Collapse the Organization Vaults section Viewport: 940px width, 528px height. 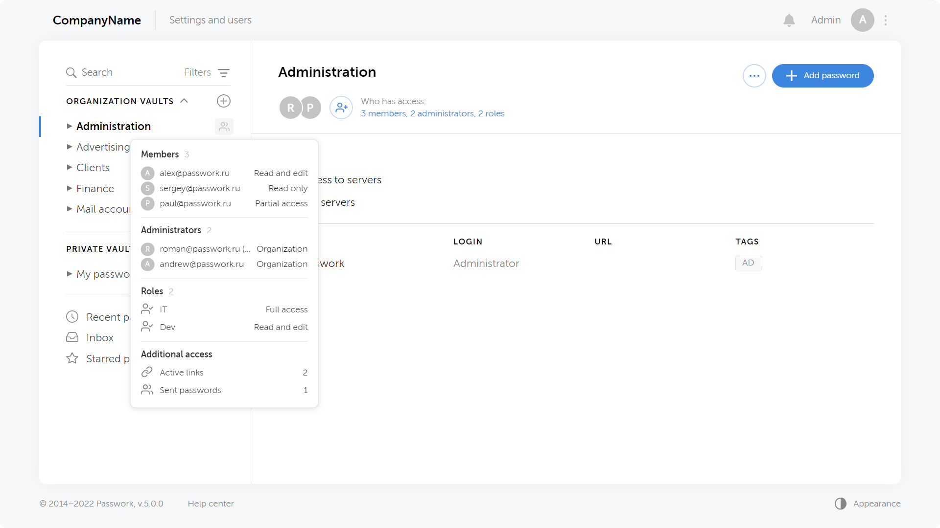[x=185, y=101]
